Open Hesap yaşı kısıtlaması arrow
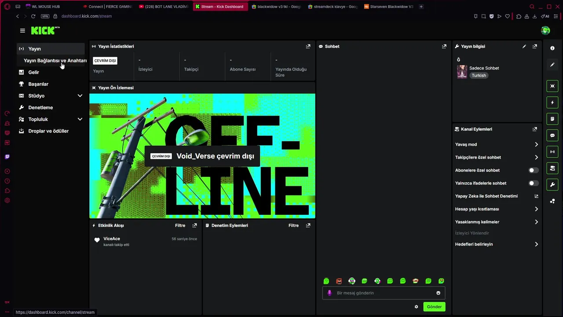This screenshot has height=317, width=563. click(x=536, y=209)
